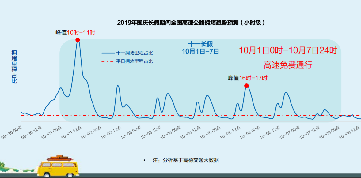Click the red peak dot on October 1
Viewport: 361px width, 178px height.
click(78, 40)
